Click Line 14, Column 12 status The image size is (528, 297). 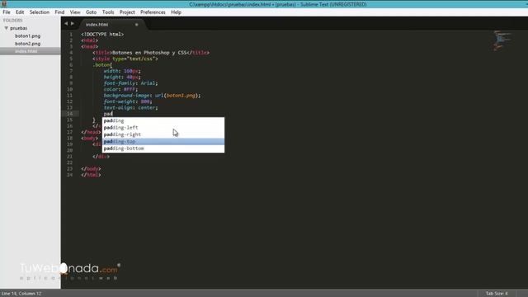click(21, 294)
